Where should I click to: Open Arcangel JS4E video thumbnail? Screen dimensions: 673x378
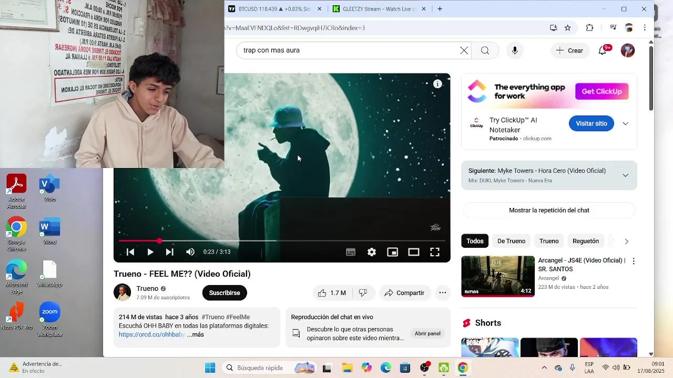498,276
